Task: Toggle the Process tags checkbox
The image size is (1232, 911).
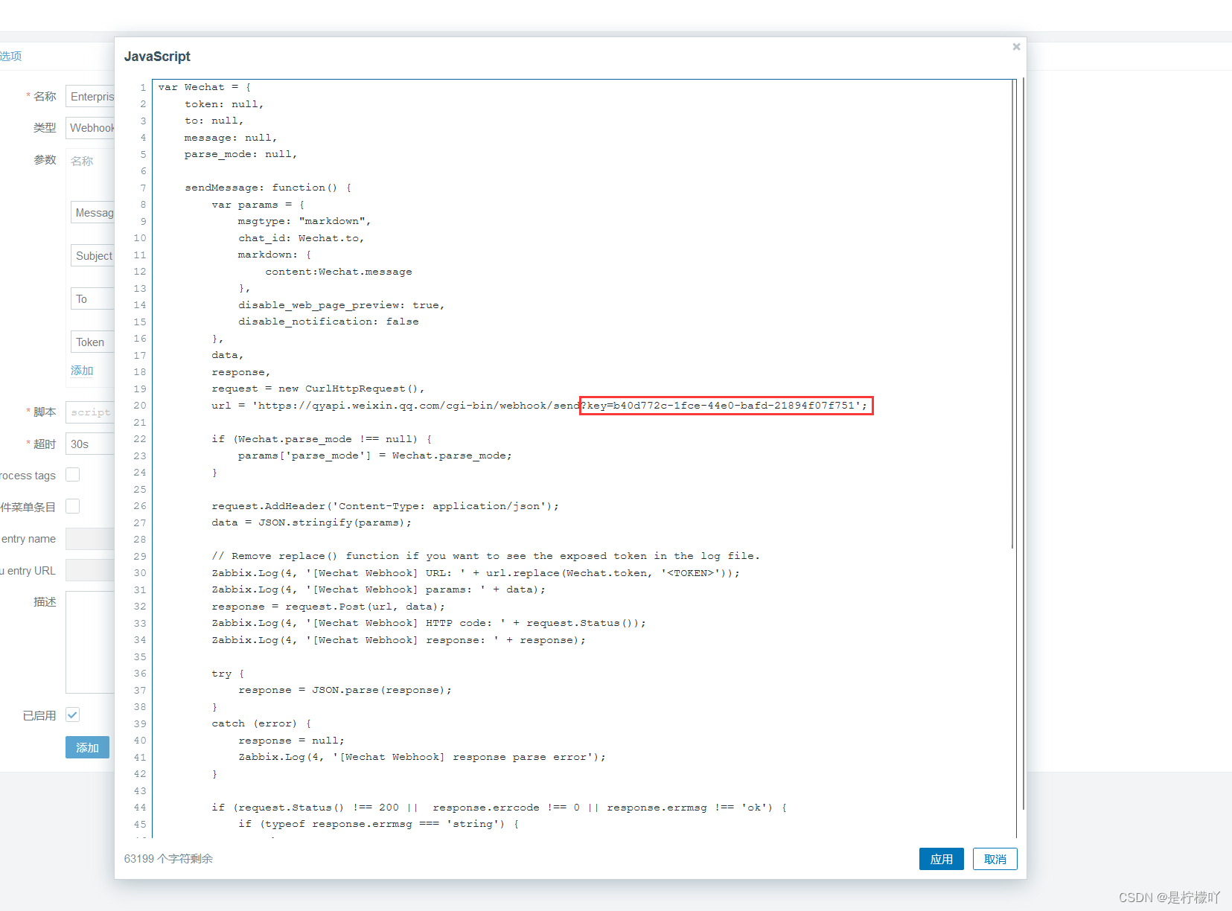Action: click(73, 475)
